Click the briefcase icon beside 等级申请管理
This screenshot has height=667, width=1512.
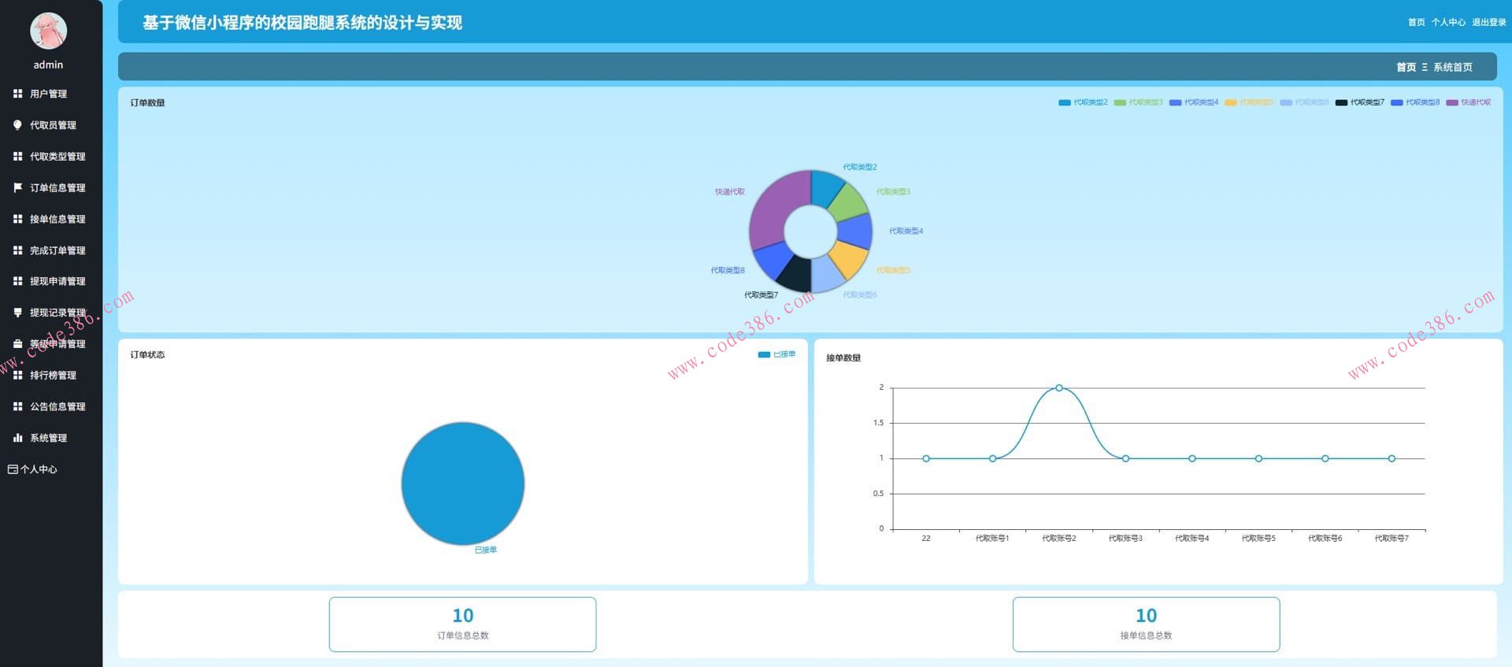17,344
